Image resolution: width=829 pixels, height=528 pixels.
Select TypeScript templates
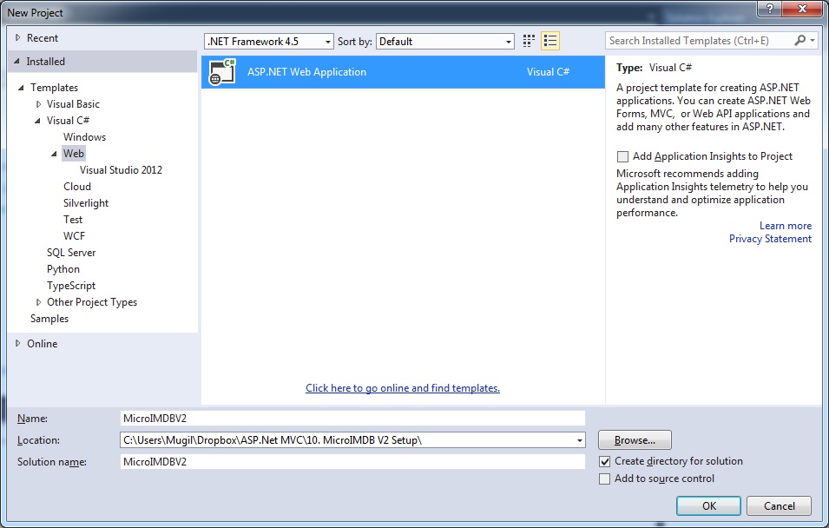pos(71,286)
